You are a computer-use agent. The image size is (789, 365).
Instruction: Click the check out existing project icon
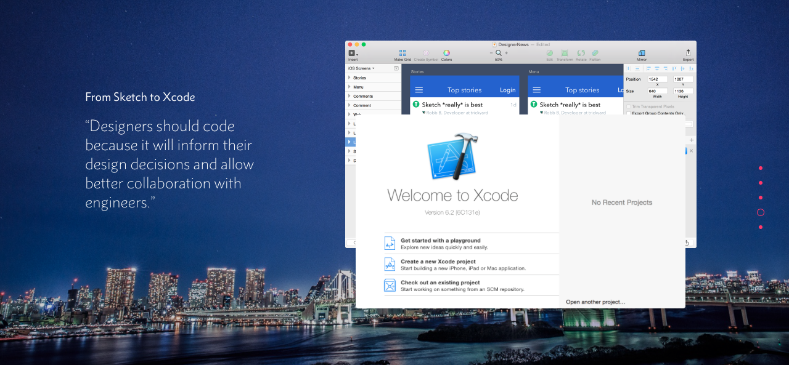tap(390, 285)
